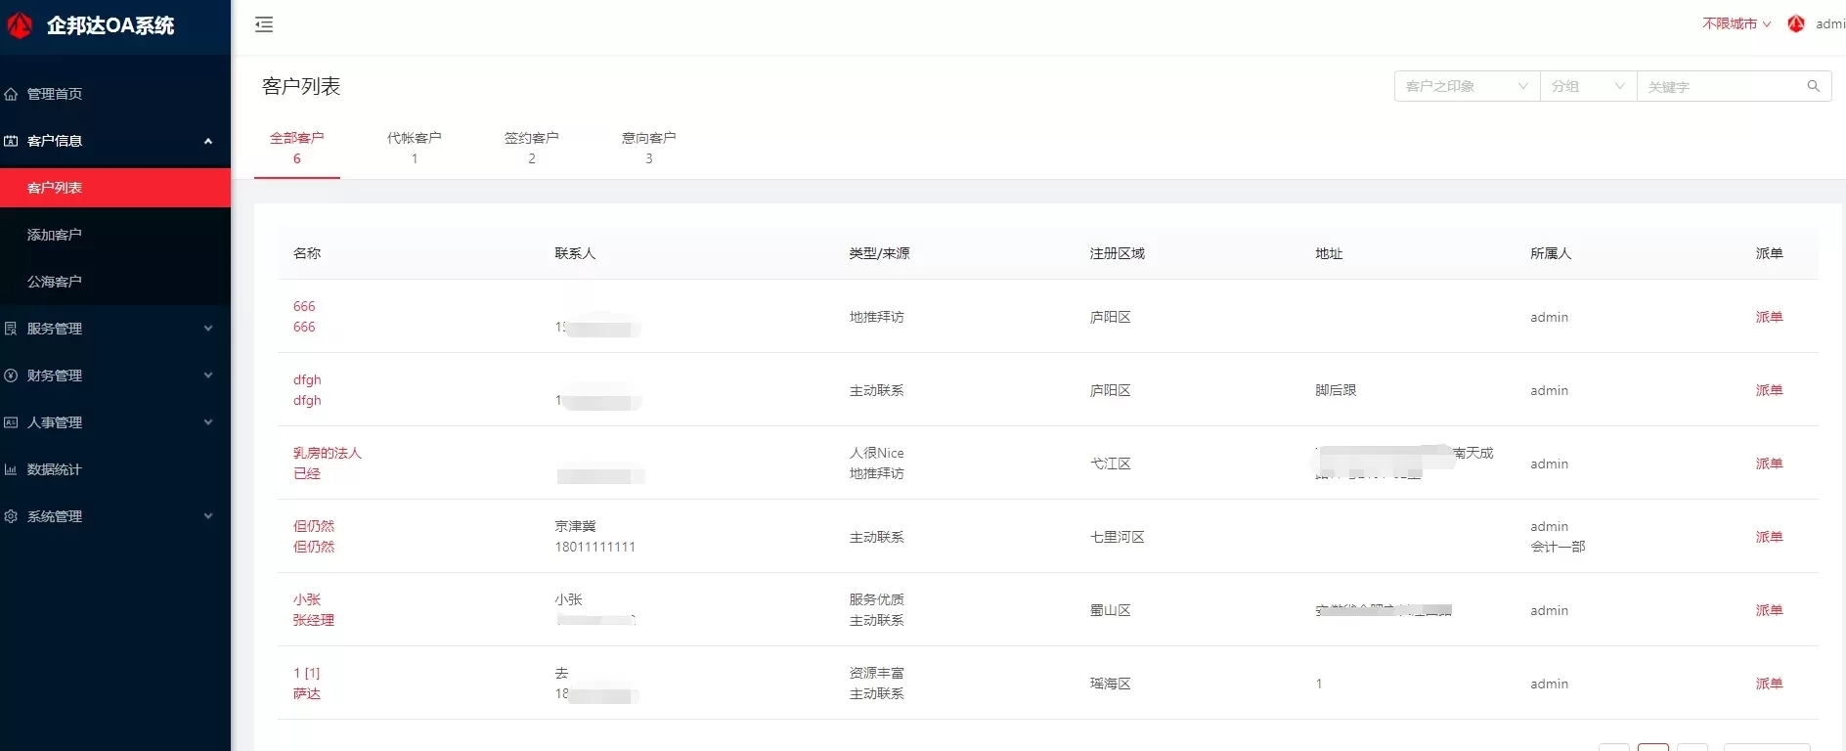Viewport: 1846px width, 751px height.
Task: Expand the 系统管理 menu
Action: tap(108, 516)
